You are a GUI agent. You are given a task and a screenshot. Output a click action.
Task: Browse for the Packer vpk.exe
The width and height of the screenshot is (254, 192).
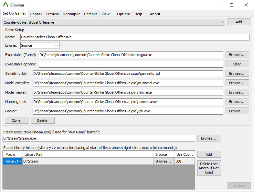(237, 111)
